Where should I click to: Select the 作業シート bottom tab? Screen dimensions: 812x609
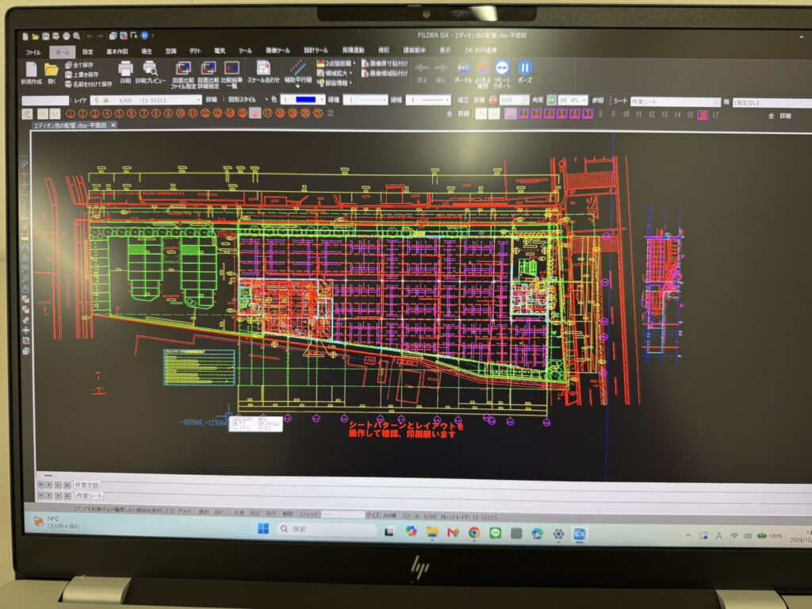click(89, 496)
